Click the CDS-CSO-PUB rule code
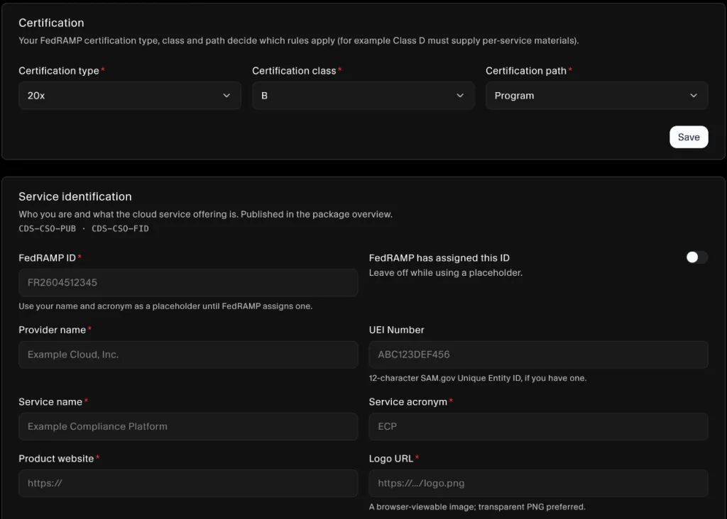727x519 pixels. (x=48, y=229)
